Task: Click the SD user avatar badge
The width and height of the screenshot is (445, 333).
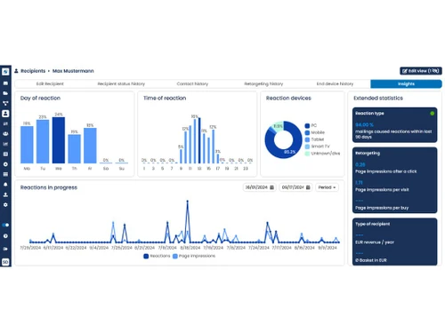Action: (x=5, y=262)
